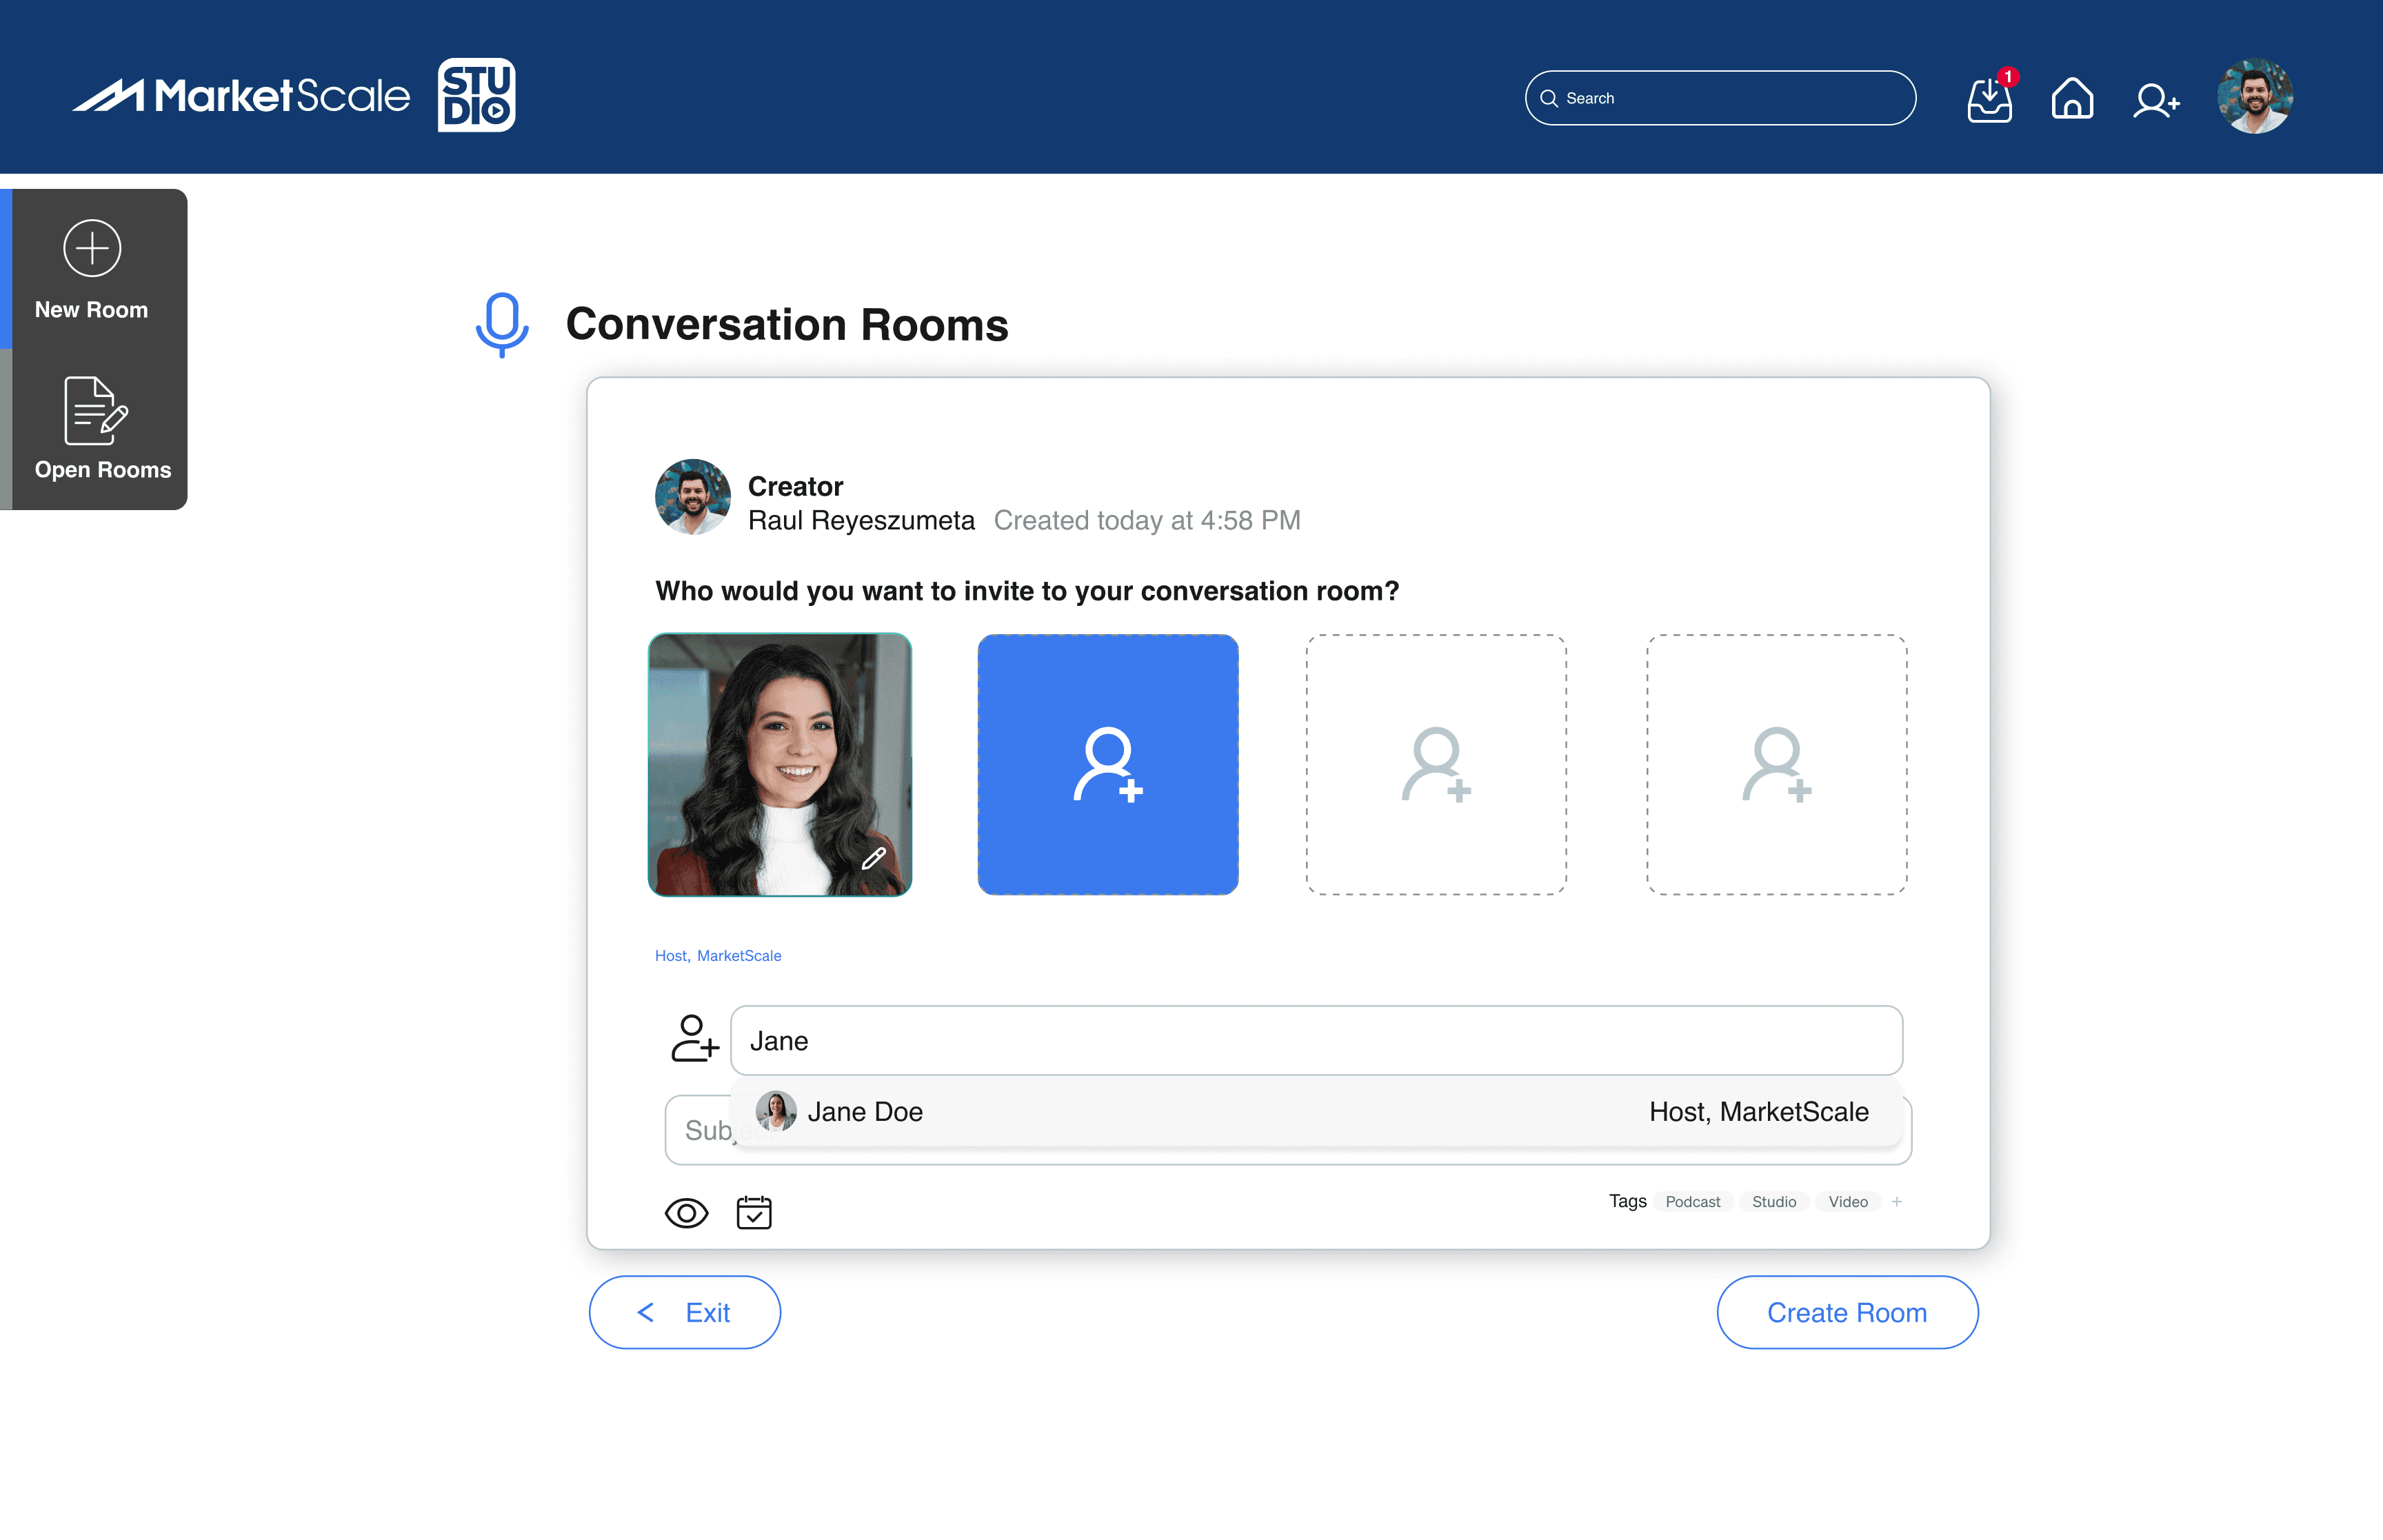Open the New Room sidebar item
The height and width of the screenshot is (1540, 2383).
[92, 270]
